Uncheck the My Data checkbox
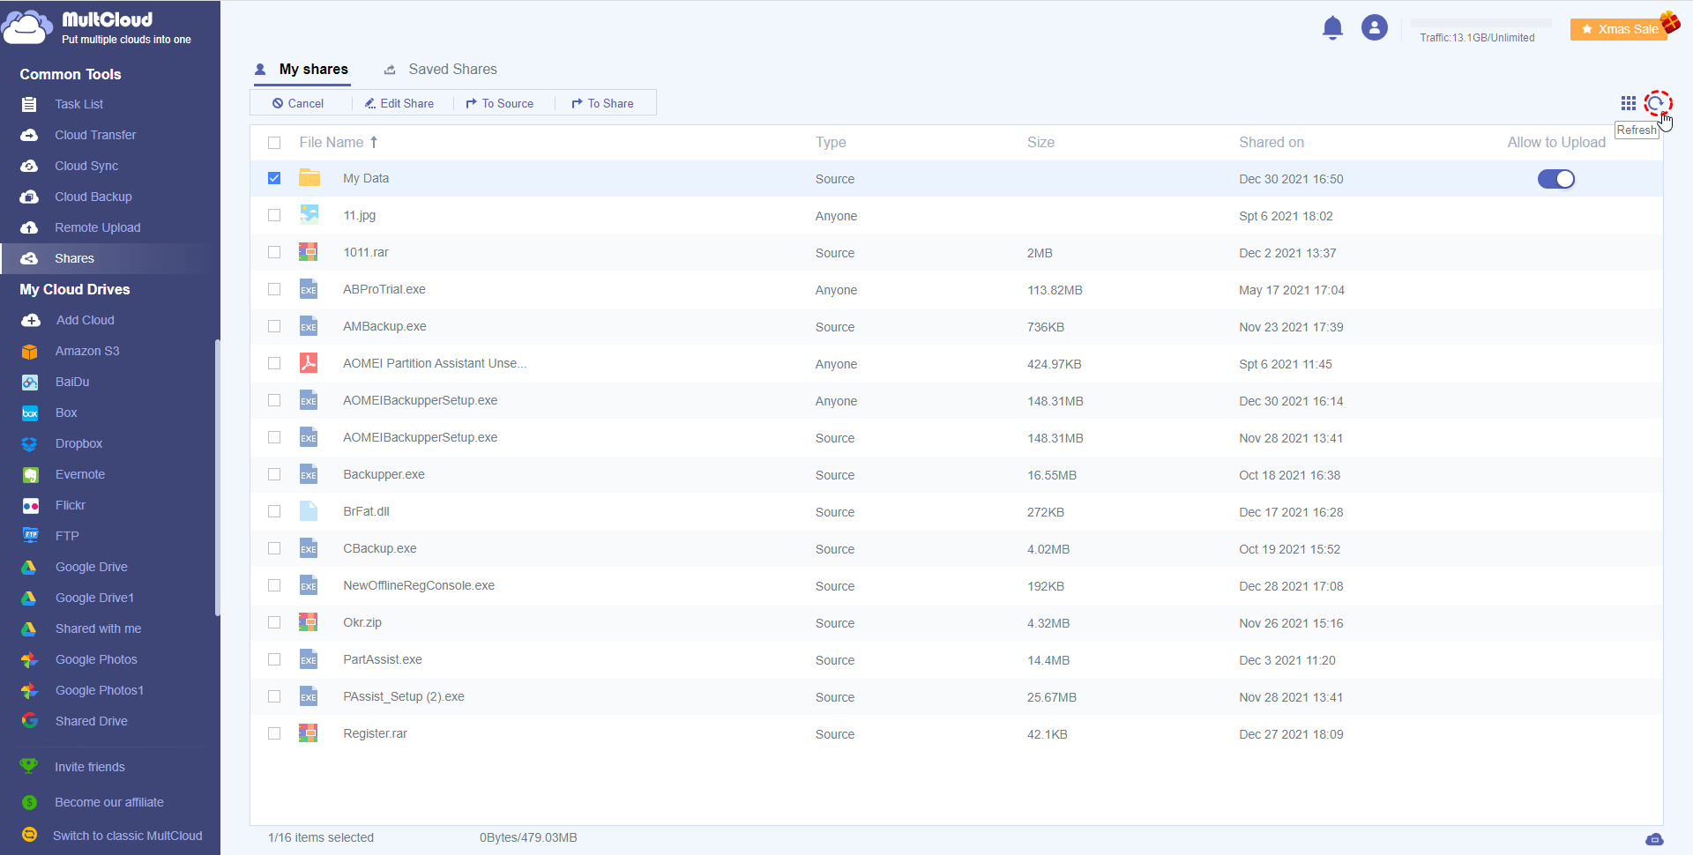The image size is (1693, 855). [x=274, y=178]
